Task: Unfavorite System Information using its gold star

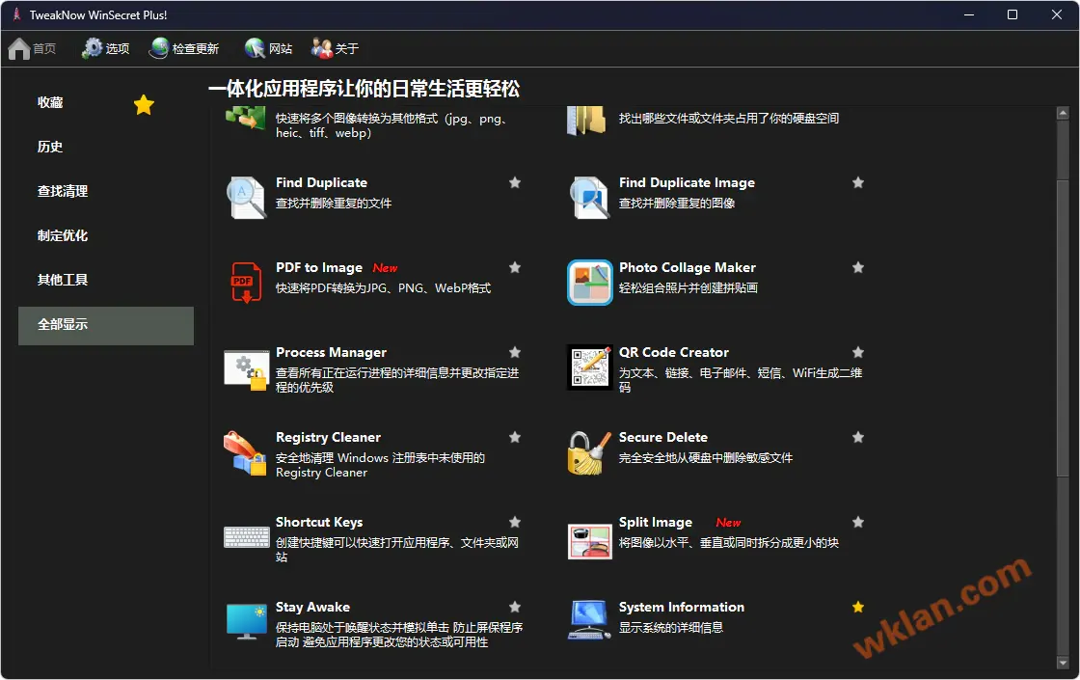Action: coord(857,607)
